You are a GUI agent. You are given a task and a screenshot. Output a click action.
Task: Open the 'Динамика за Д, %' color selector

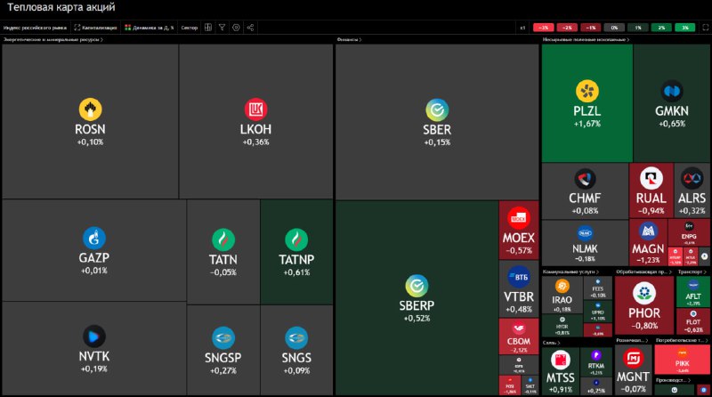click(149, 28)
